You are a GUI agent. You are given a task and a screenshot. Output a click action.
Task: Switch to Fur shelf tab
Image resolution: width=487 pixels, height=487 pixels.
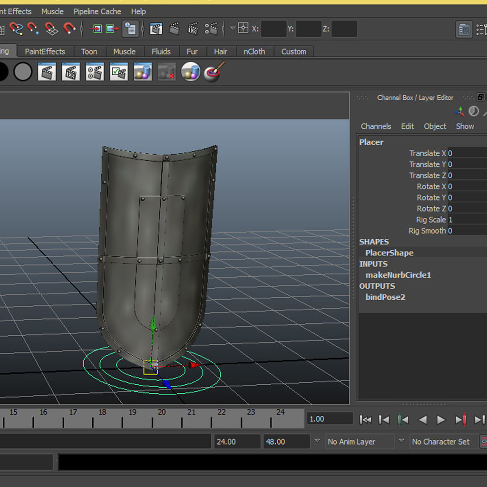(192, 51)
